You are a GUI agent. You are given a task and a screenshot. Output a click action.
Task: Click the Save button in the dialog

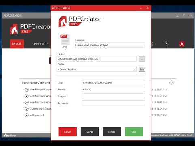[134, 132]
